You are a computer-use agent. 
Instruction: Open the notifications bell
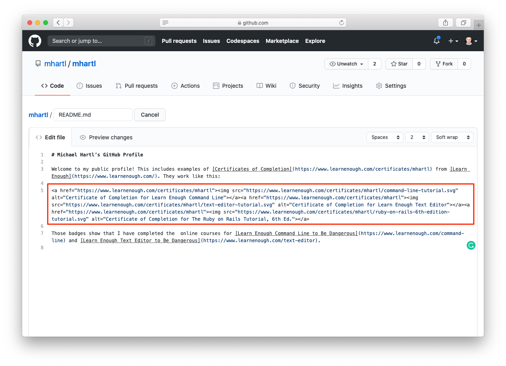436,41
